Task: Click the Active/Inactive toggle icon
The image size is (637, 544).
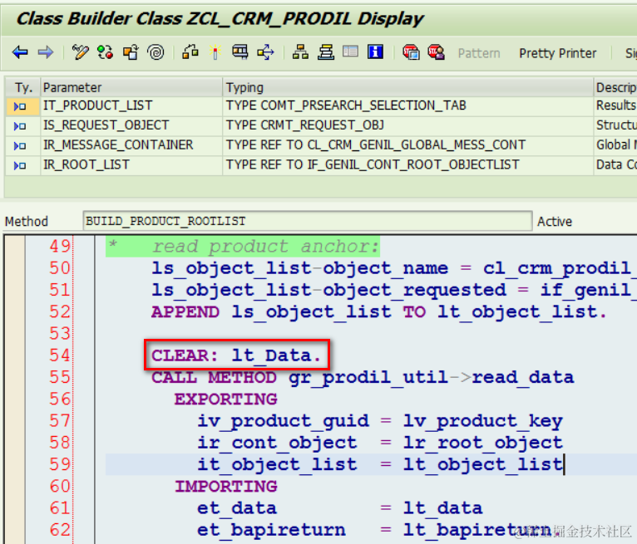Action: (x=106, y=52)
